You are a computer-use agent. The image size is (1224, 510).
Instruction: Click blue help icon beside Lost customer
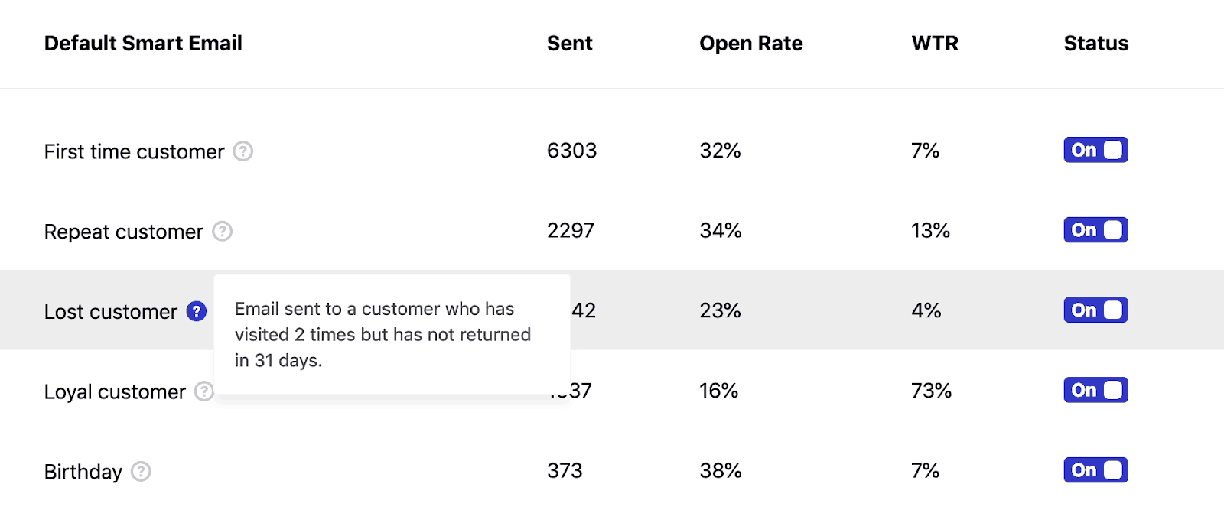pyautogui.click(x=197, y=311)
